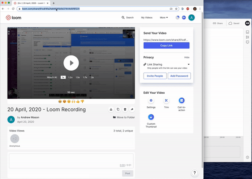
Task: Set playback speed to 1x
Action: click(x=63, y=77)
